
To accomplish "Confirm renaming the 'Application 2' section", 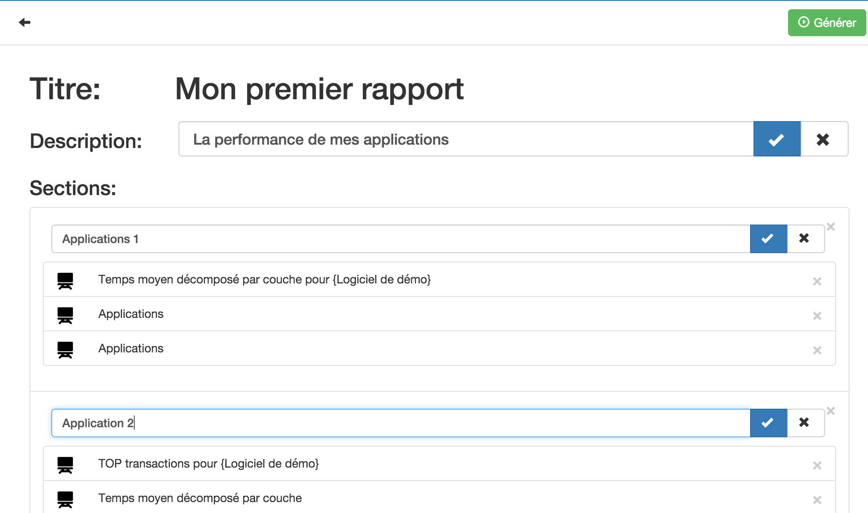I will pos(768,423).
